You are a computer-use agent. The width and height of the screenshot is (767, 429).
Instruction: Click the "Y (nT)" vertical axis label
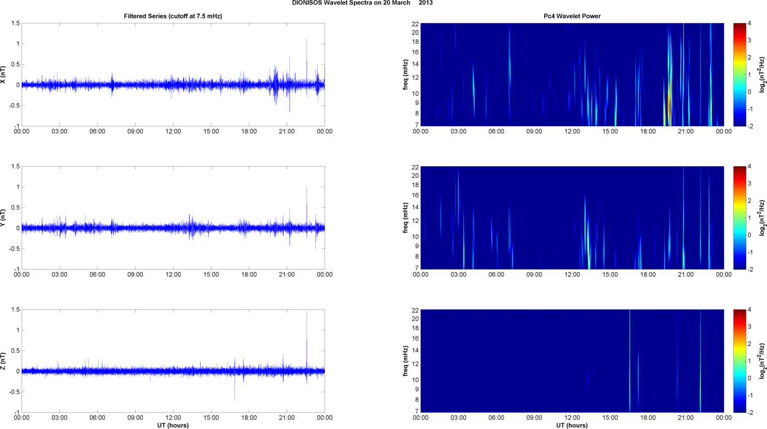4,218
